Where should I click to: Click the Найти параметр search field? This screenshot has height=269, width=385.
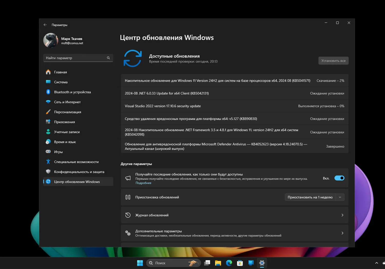pyautogui.click(x=78, y=58)
